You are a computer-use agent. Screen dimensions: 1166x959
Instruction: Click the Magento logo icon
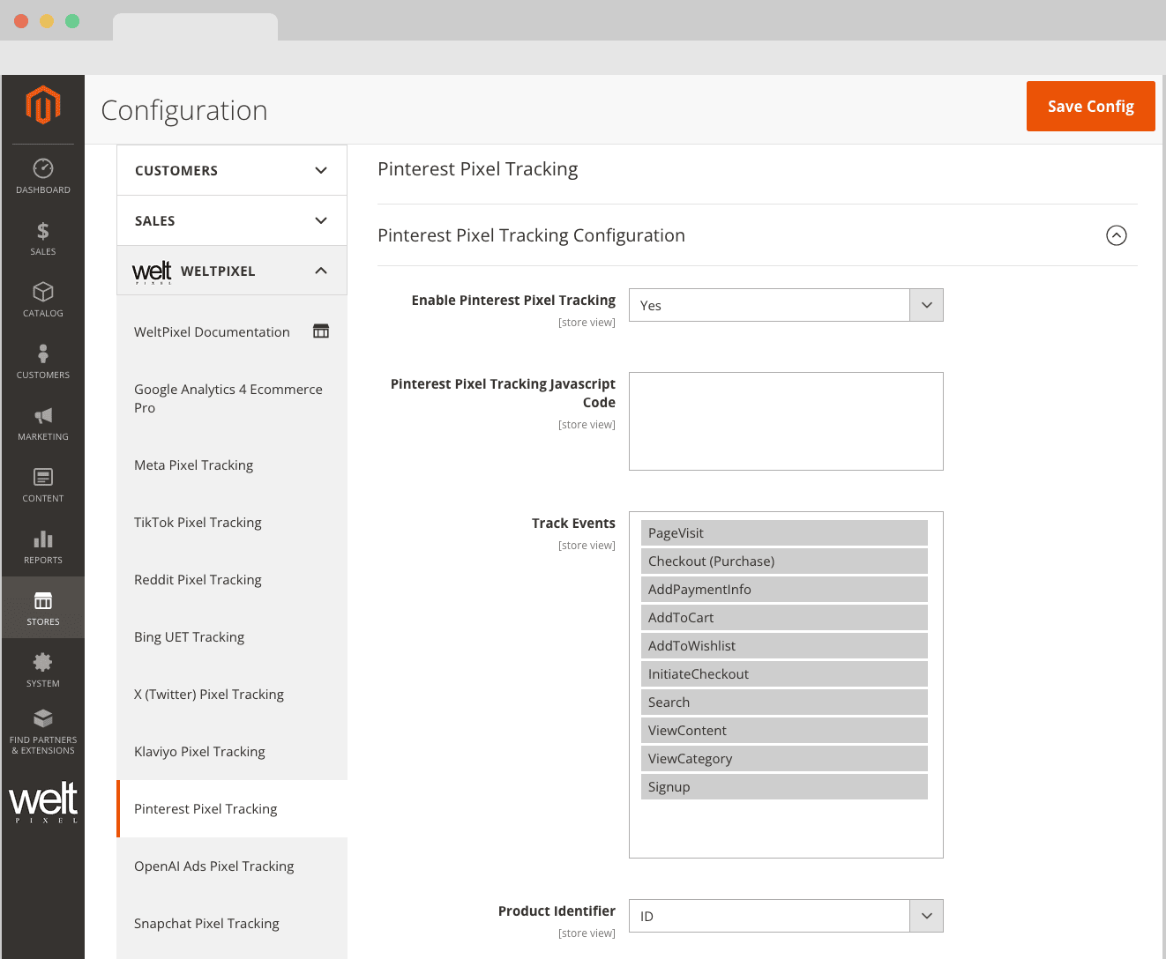[x=43, y=105]
